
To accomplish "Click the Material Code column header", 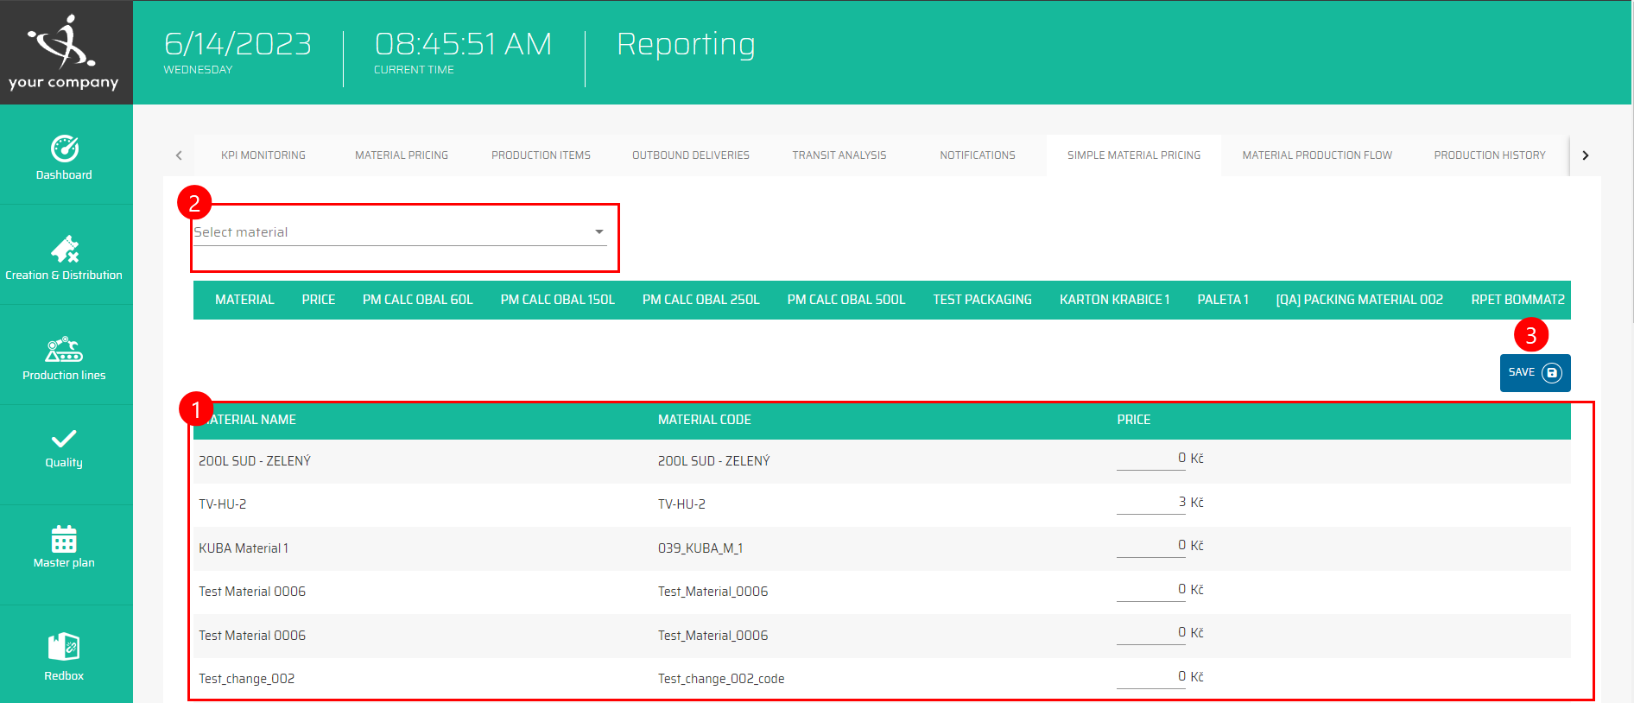I will coord(704,420).
